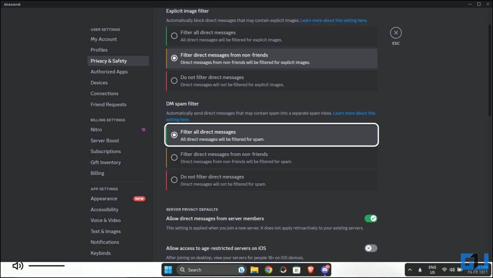Open File Explorer from the taskbar
The image size is (493, 278).
point(255,270)
